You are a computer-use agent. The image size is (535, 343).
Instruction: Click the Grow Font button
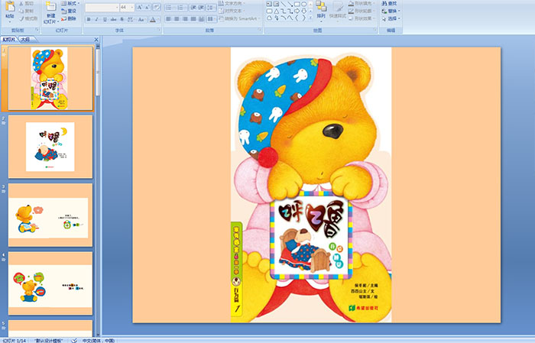click(140, 7)
